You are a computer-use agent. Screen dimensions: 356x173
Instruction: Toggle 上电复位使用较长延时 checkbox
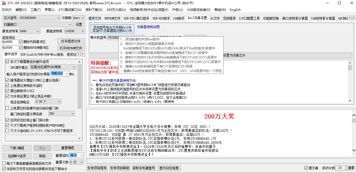tap(7, 86)
